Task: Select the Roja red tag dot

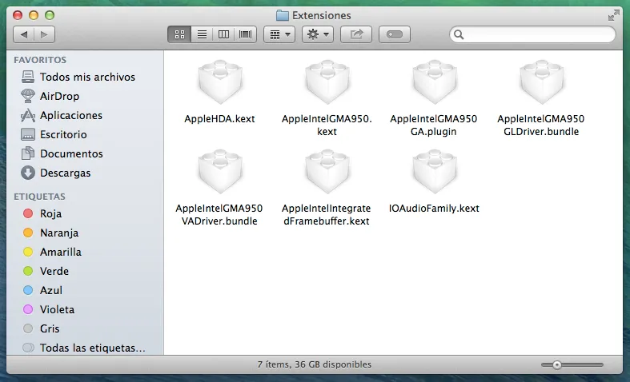Action: pyautogui.click(x=28, y=213)
